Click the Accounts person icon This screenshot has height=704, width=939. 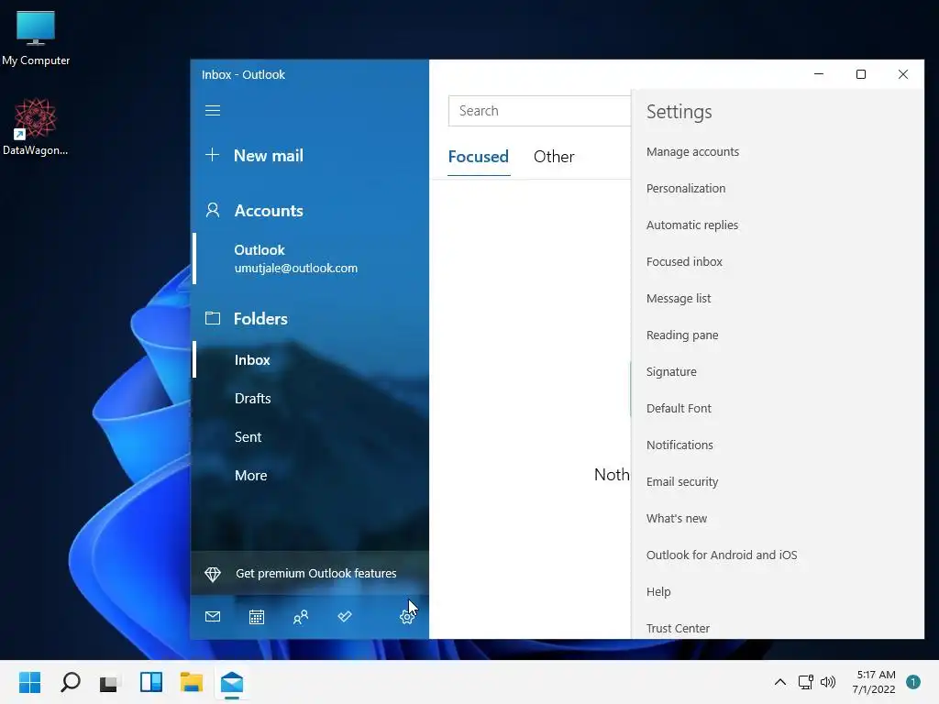coord(213,210)
